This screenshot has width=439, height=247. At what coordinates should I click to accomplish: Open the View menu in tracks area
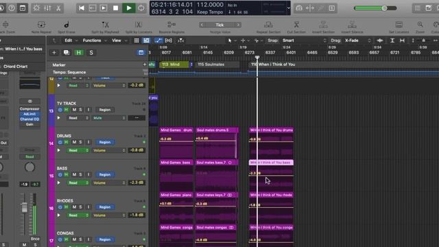[119, 40]
